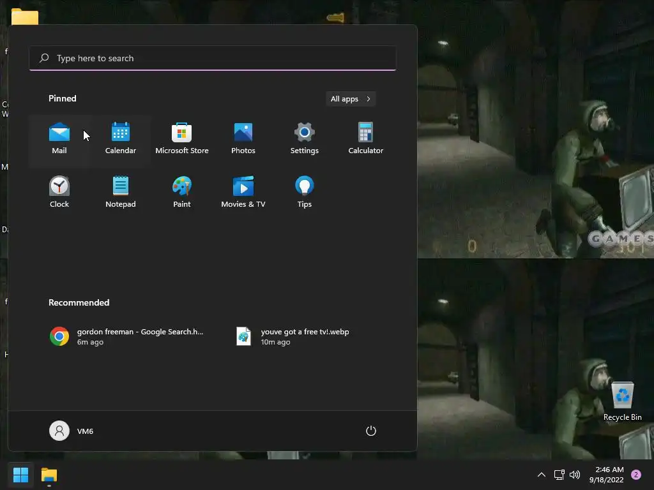This screenshot has width=654, height=490.
Task: Show hidden icons in system tray
Action: [542, 475]
